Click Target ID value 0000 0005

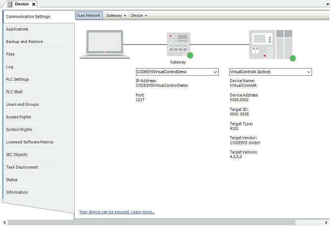pos(239,114)
